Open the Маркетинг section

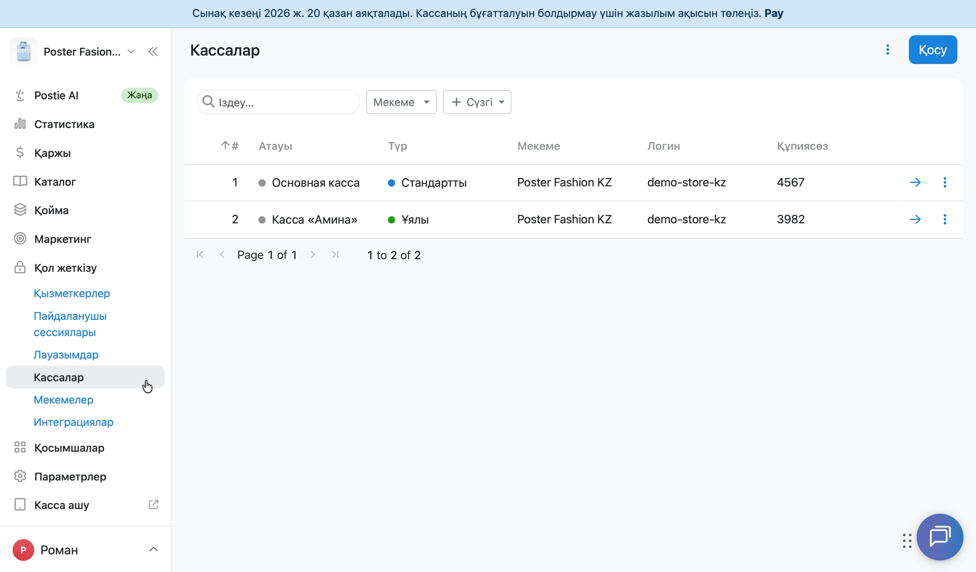tap(86, 239)
